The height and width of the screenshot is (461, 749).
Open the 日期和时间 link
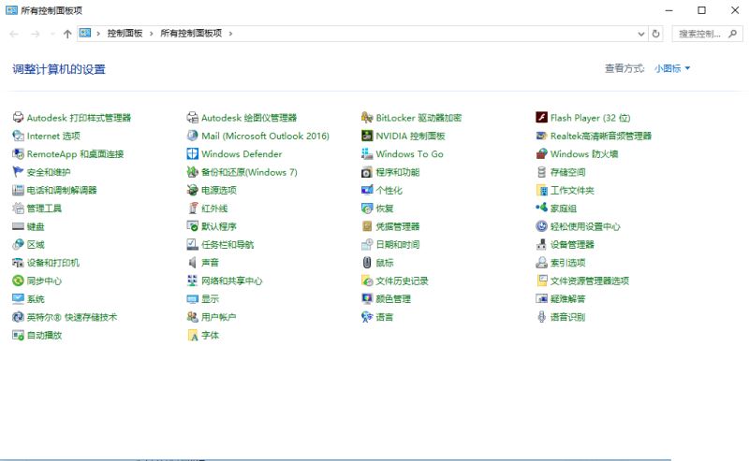[397, 244]
